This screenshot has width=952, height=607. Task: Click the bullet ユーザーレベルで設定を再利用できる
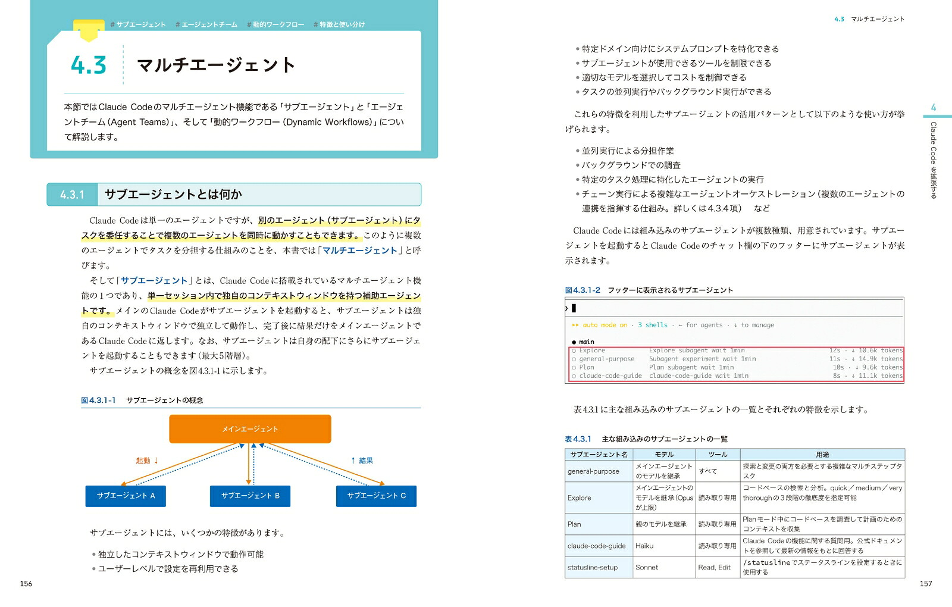coord(165,568)
